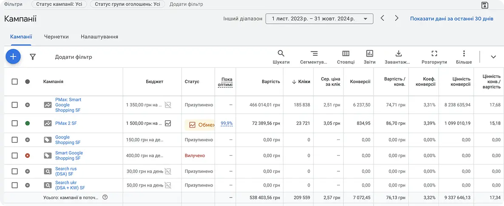Screen dimensions: 504x206
Task: Click the Завантаж… download icon
Action: (x=398, y=54)
